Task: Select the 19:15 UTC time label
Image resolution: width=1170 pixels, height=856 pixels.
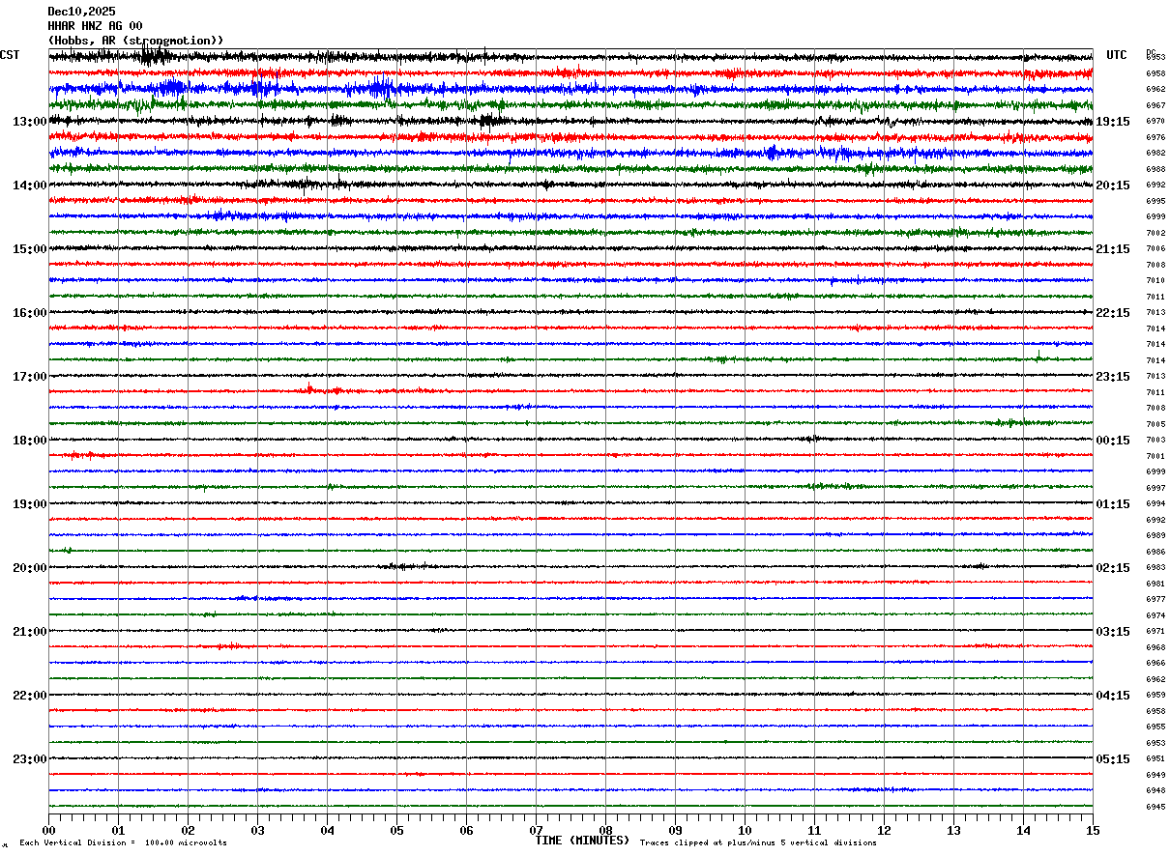Action: click(x=1113, y=122)
